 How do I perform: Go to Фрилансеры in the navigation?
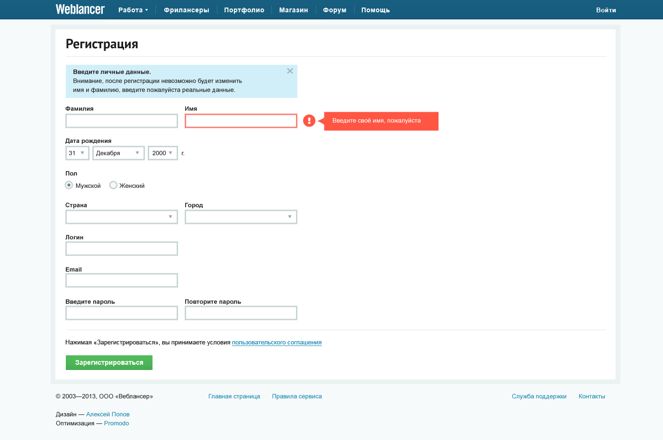[186, 10]
